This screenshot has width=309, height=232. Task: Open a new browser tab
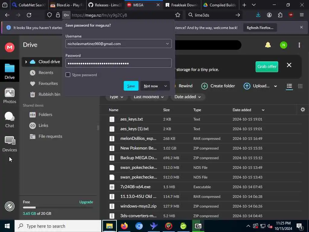pyautogui.click(x=244, y=5)
